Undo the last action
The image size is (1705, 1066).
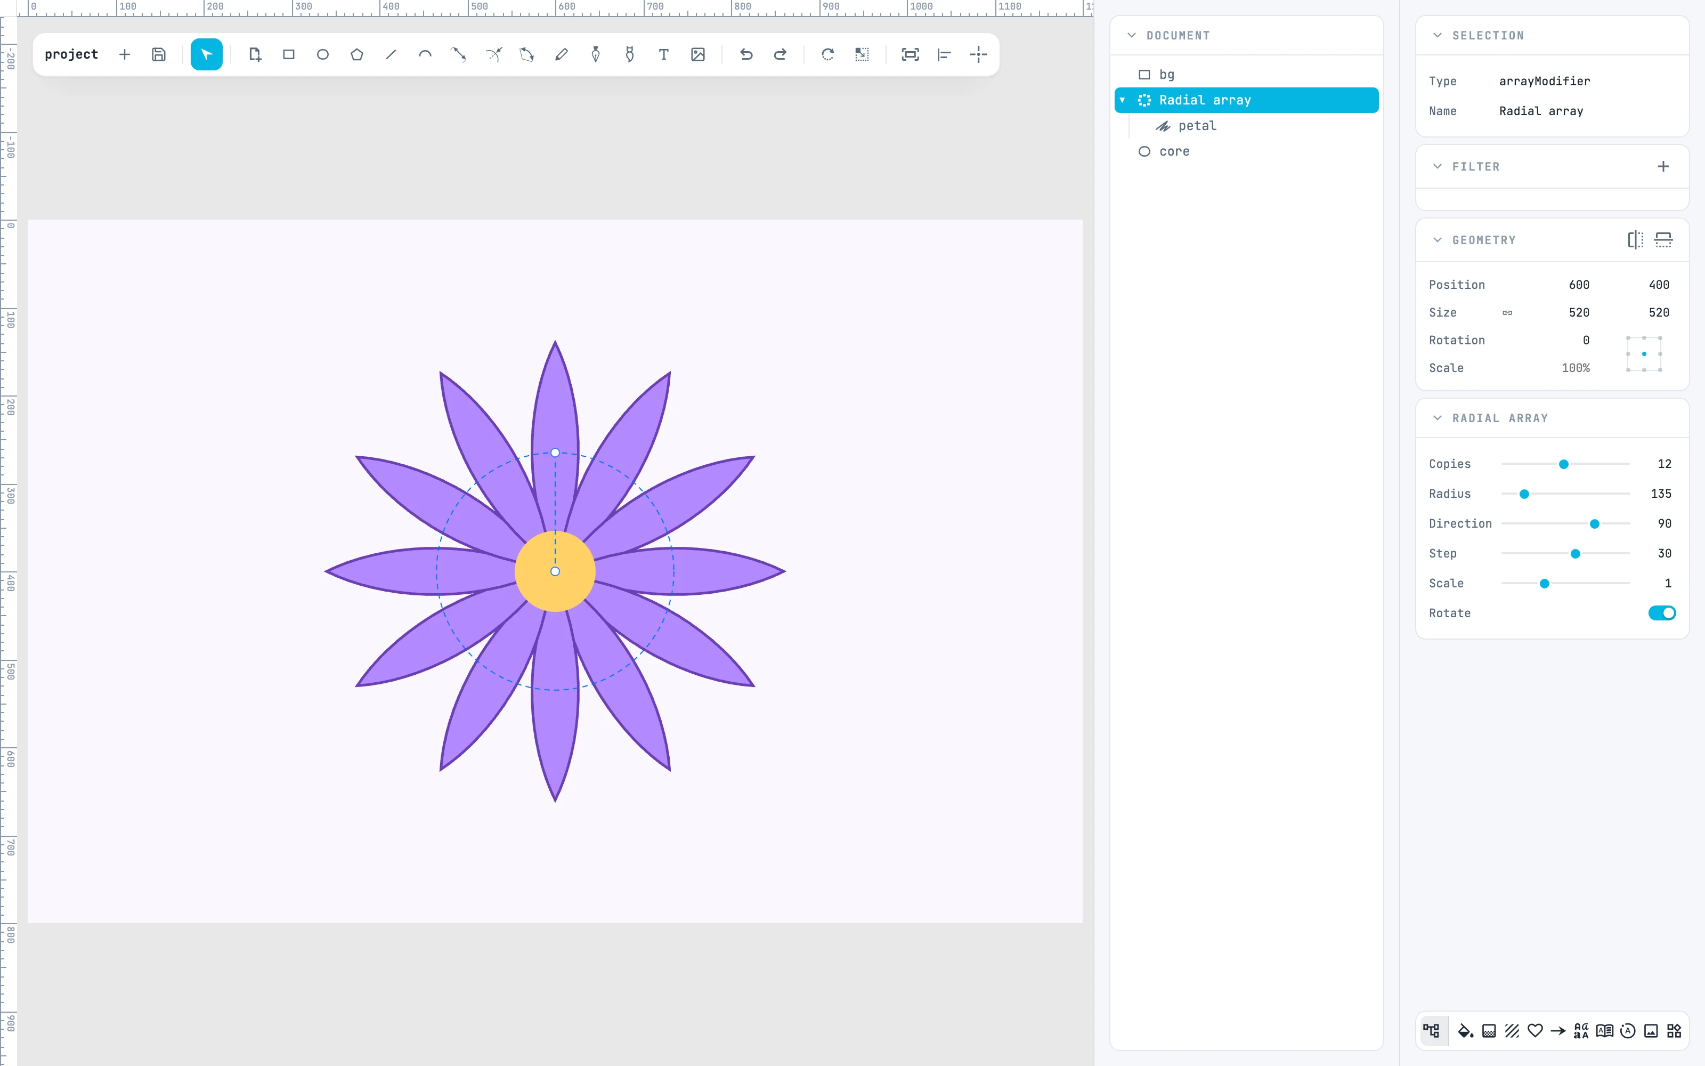(746, 54)
